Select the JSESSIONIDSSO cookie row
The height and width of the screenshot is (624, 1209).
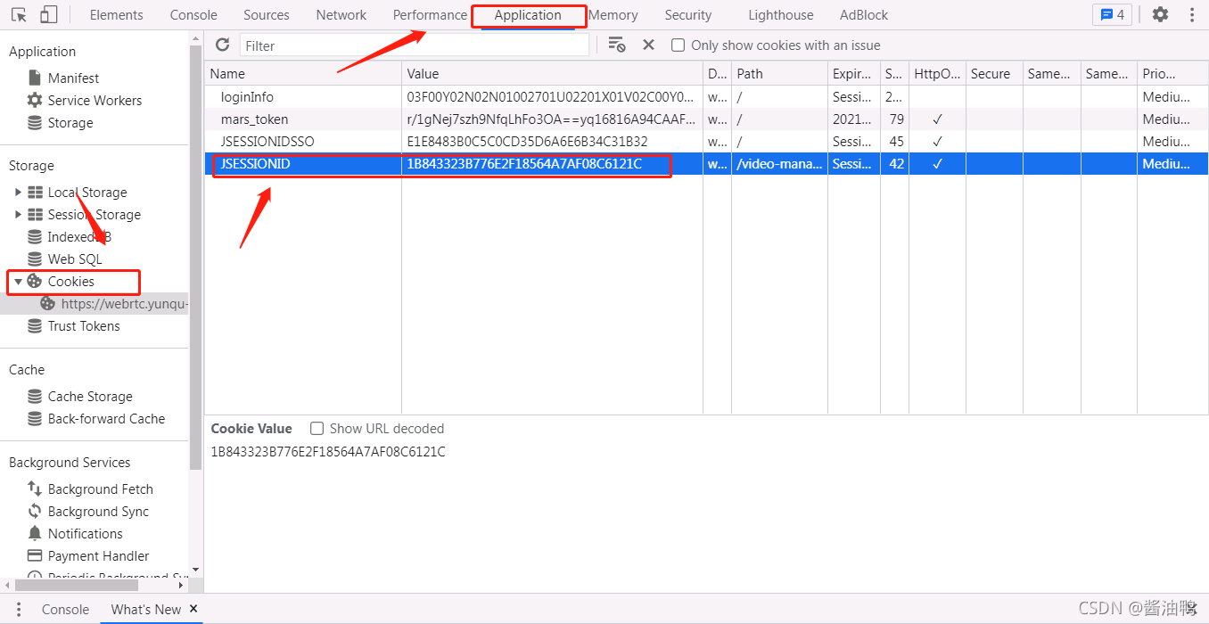(x=706, y=142)
